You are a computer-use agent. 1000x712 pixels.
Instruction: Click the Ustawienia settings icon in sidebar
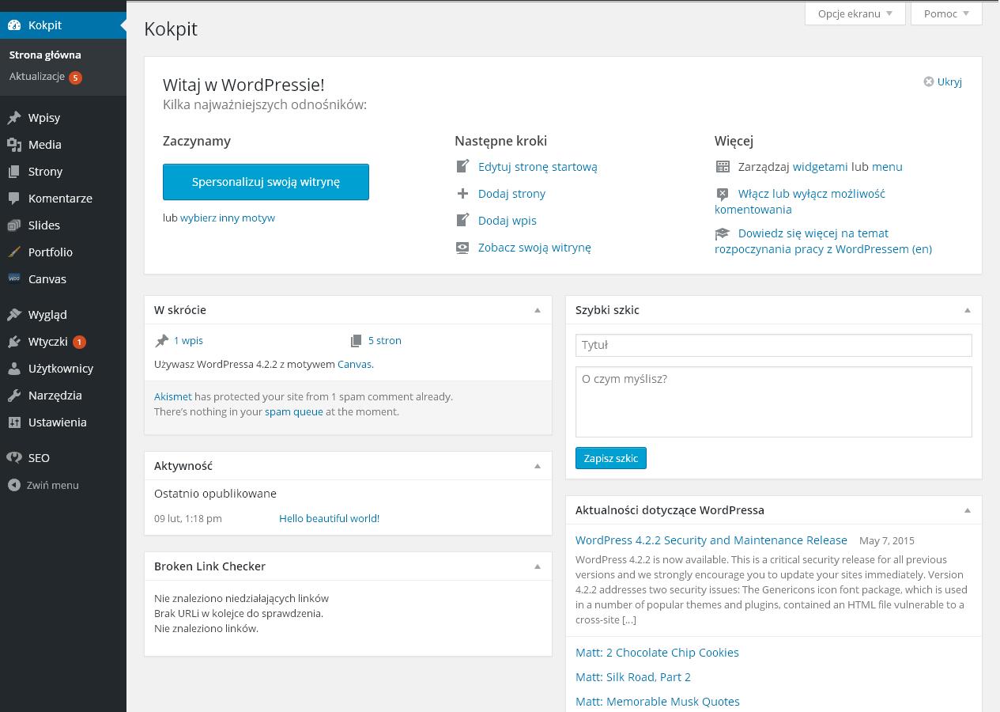click(x=14, y=422)
